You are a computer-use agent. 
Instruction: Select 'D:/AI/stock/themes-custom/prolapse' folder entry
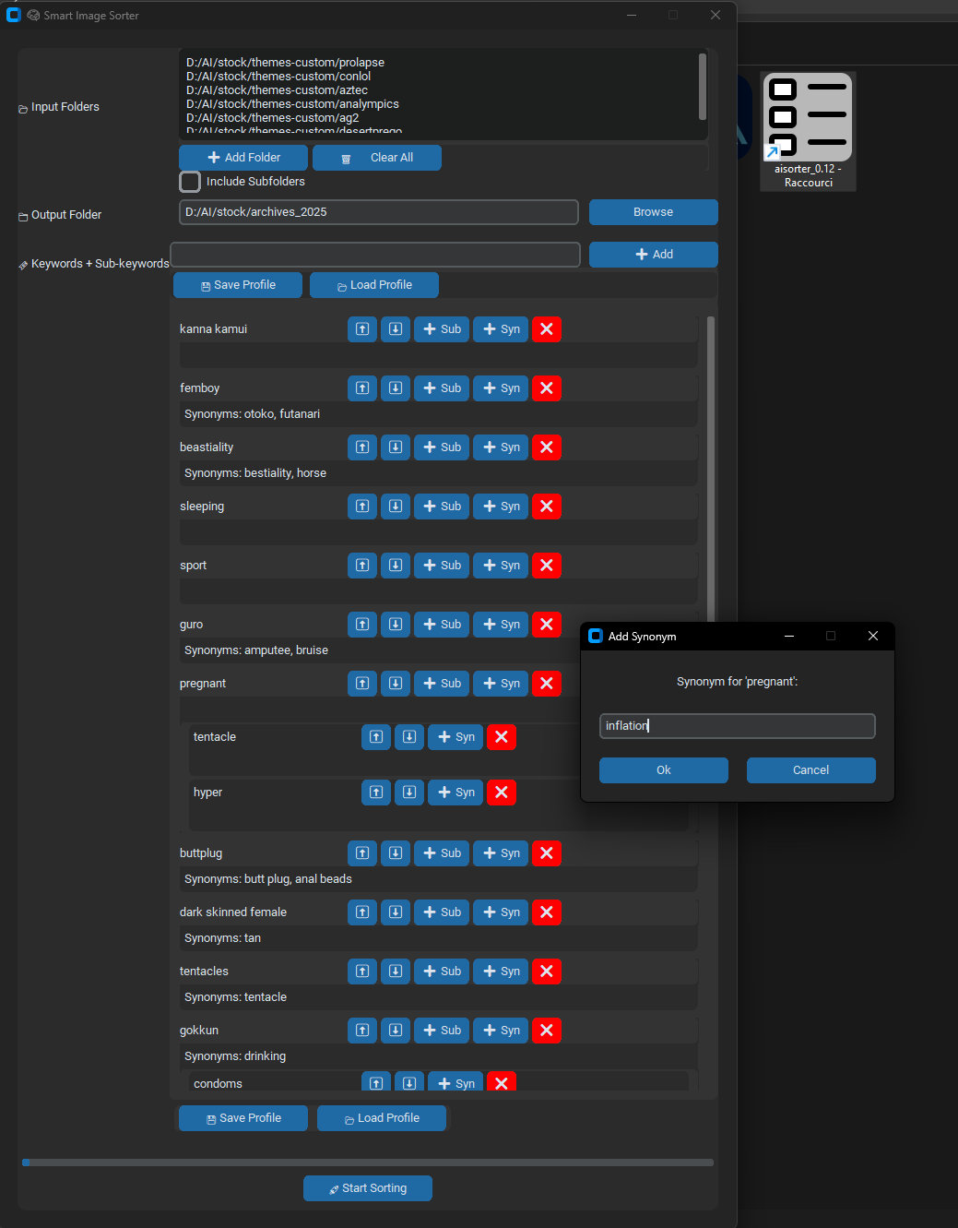pyautogui.click(x=285, y=63)
